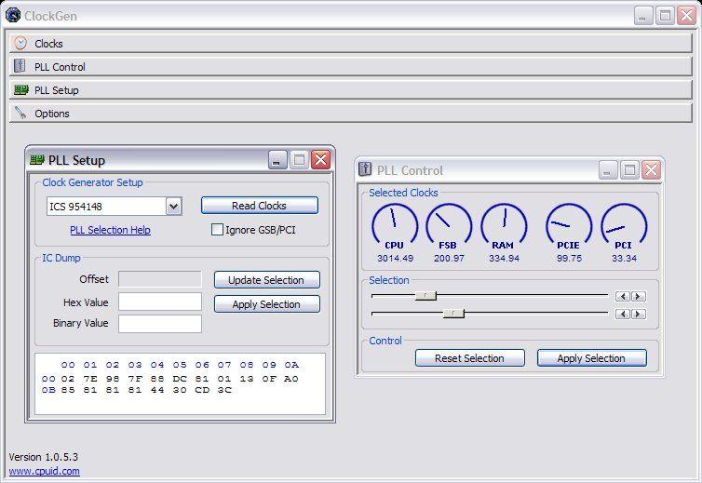Click Update Selection in IC Dump

pyautogui.click(x=266, y=280)
